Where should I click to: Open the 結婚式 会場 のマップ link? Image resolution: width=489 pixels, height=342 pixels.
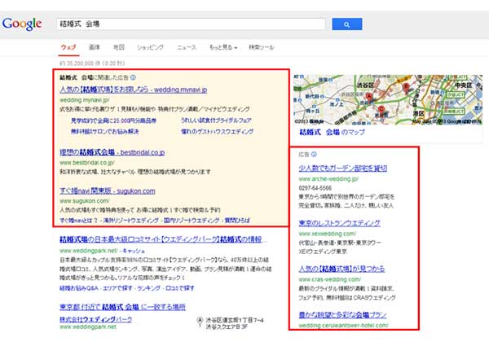(x=333, y=133)
